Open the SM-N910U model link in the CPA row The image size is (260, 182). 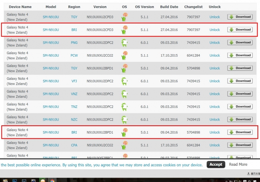coord(51,145)
